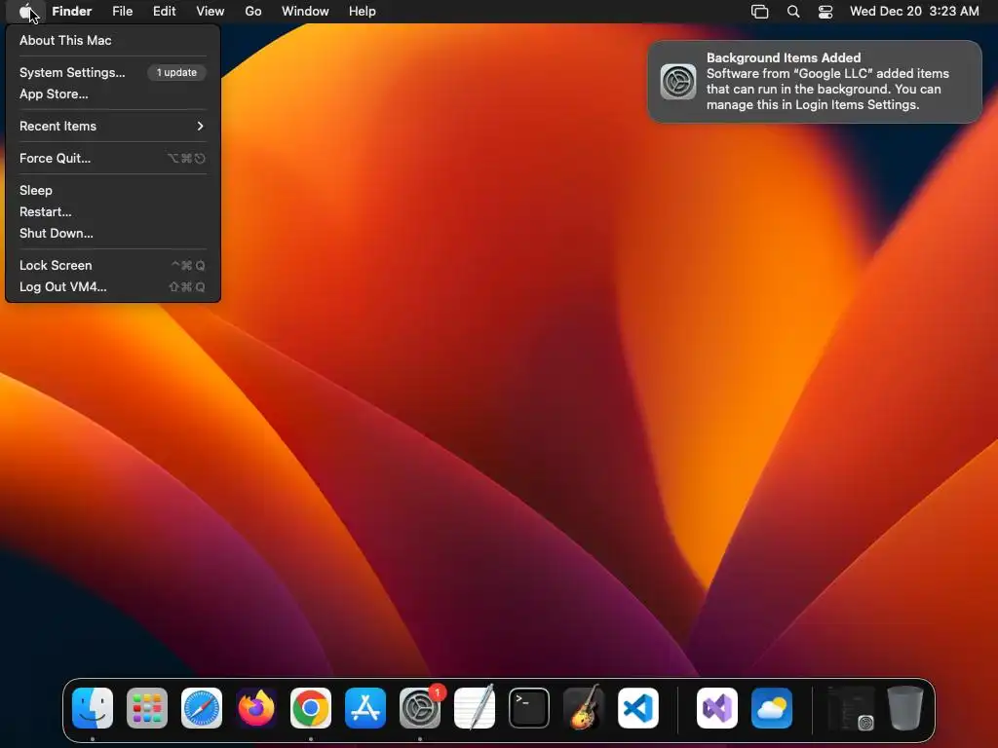Click the Stage Manager windows icon
The width and height of the screenshot is (998, 748).
[x=759, y=12]
